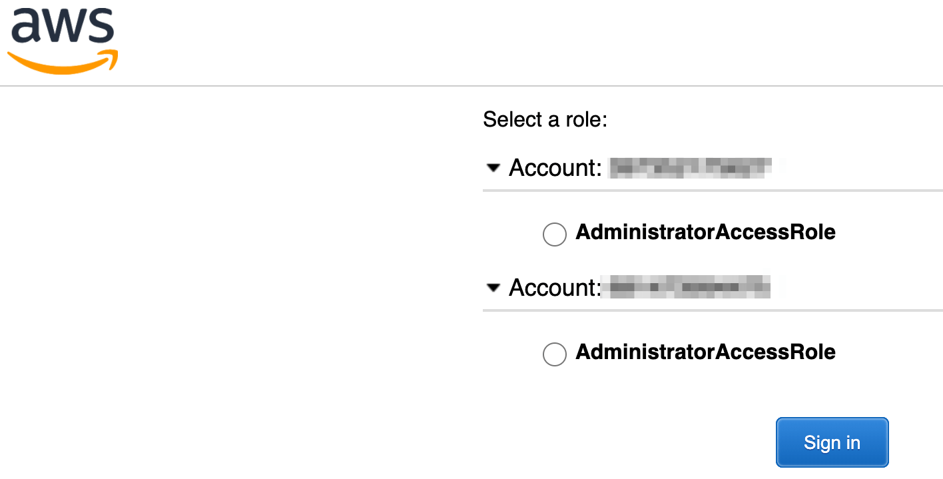The image size is (943, 479).
Task: Click the 'Account:' label of the top section
Action: tap(553, 168)
